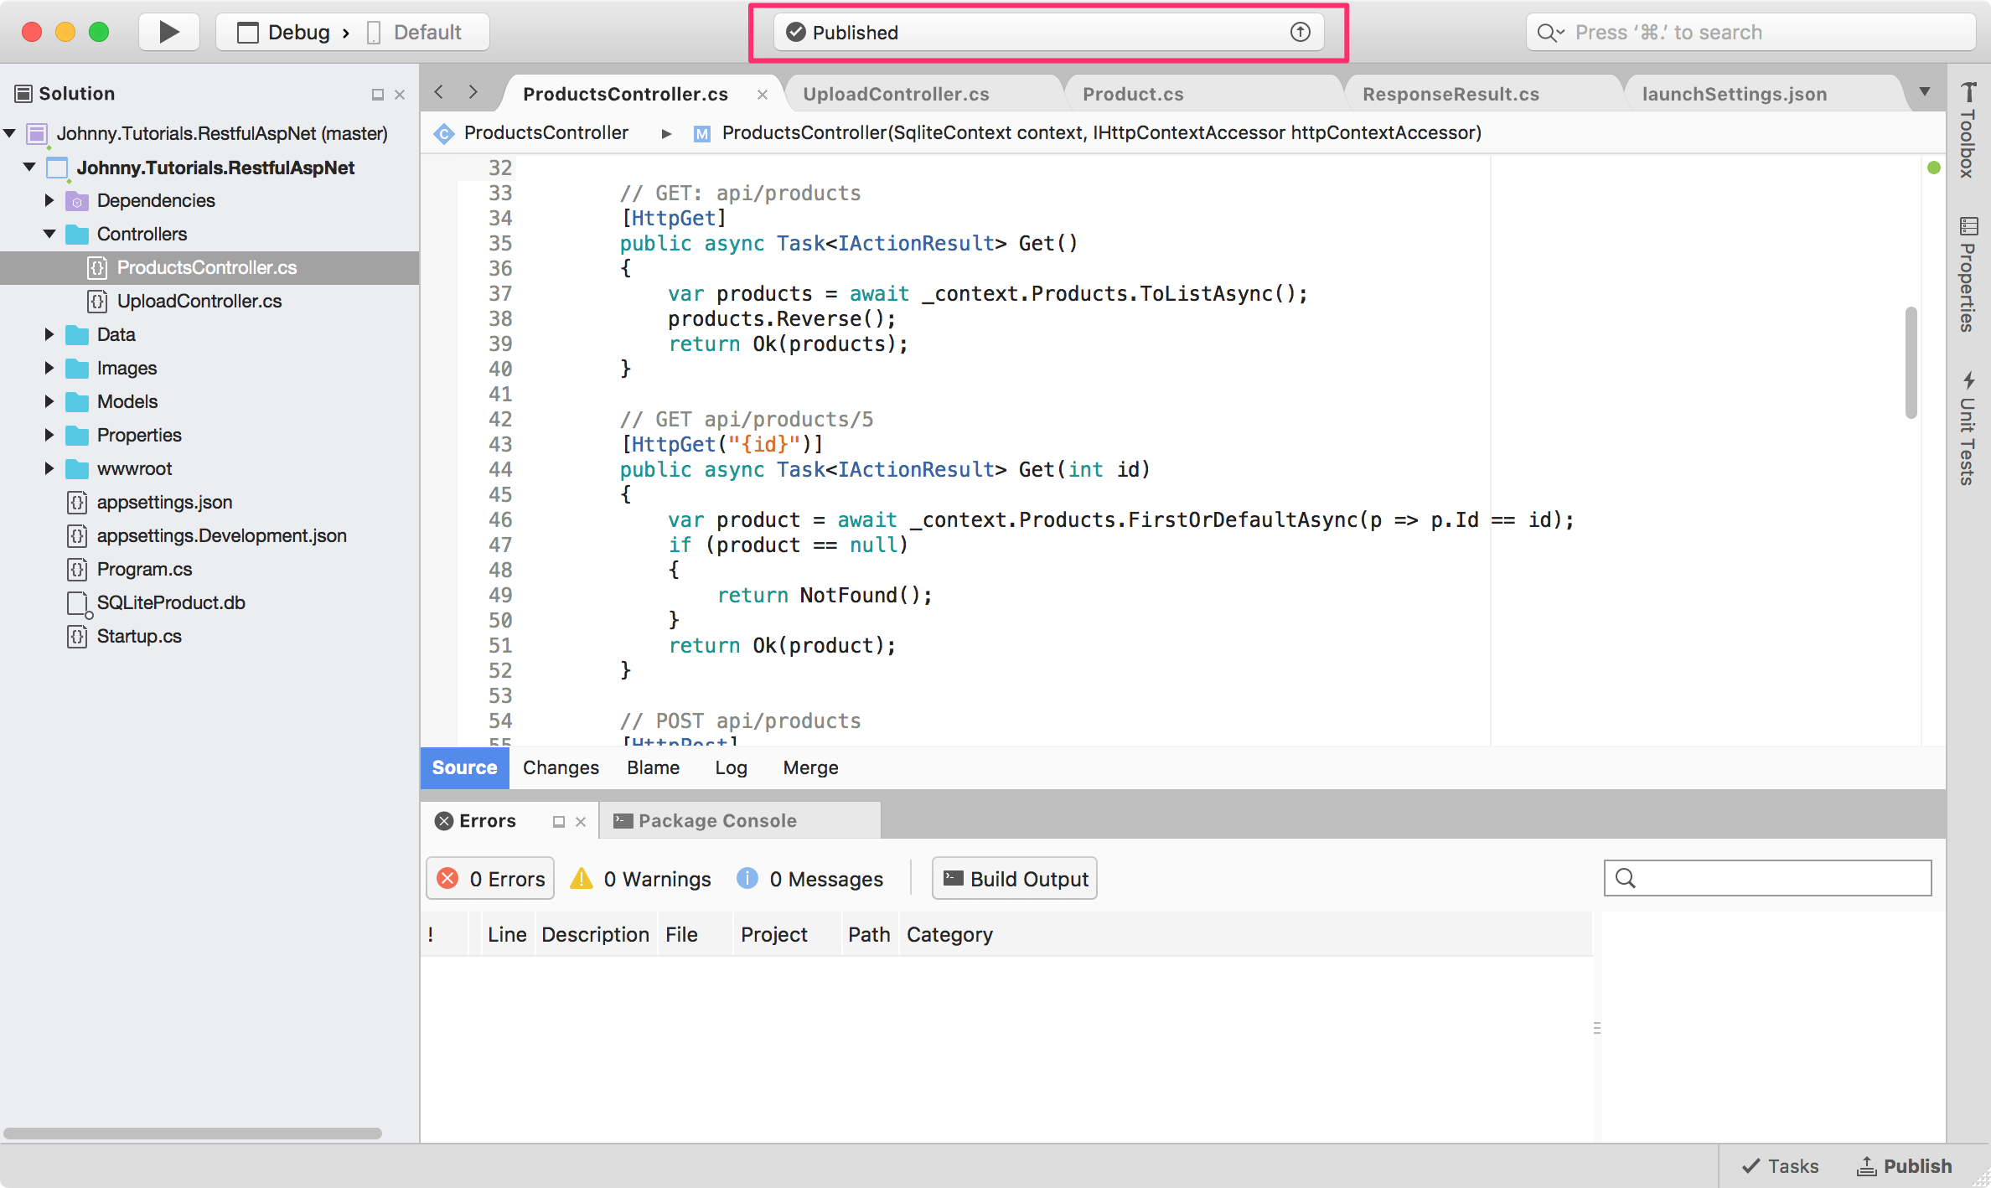Click the editor vertical scrollbar thumb

click(x=1911, y=362)
